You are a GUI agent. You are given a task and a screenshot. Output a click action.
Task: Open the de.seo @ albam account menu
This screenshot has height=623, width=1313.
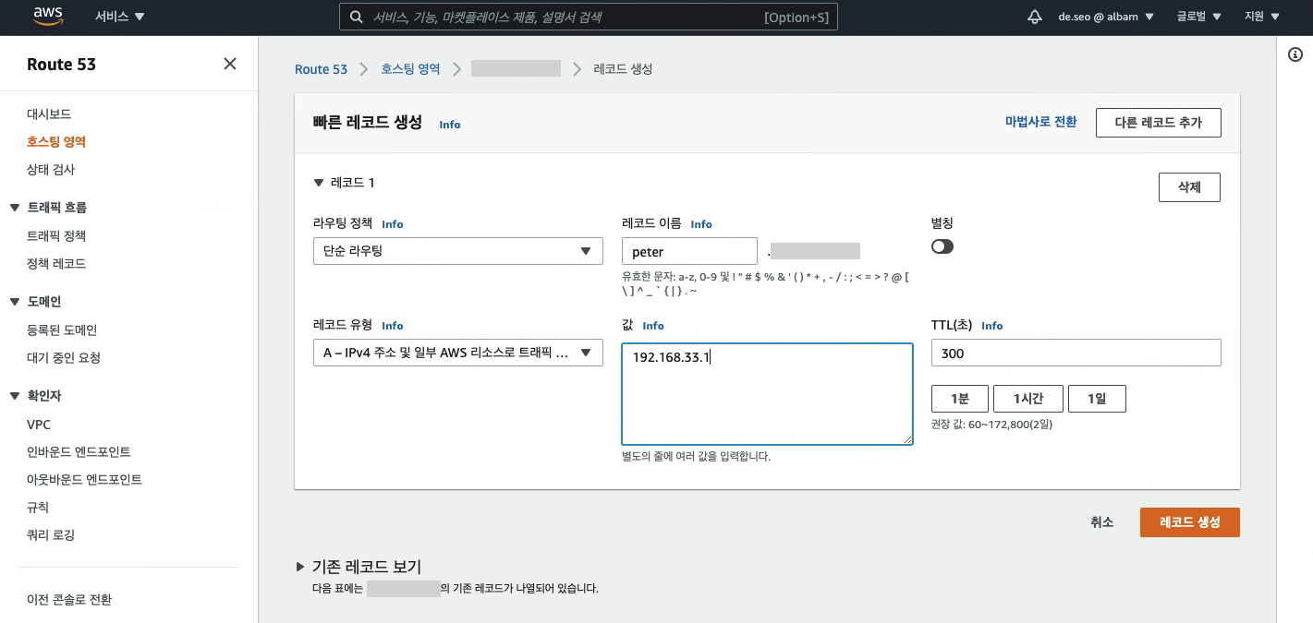click(1106, 17)
